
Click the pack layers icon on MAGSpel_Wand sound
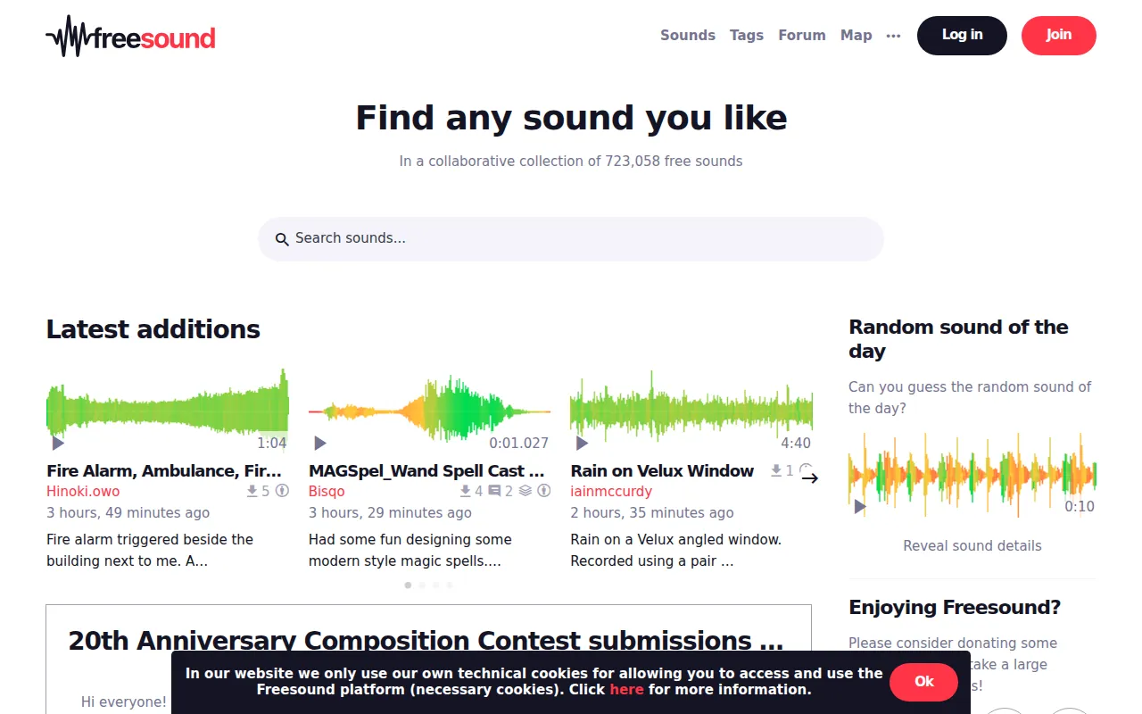coord(525,491)
